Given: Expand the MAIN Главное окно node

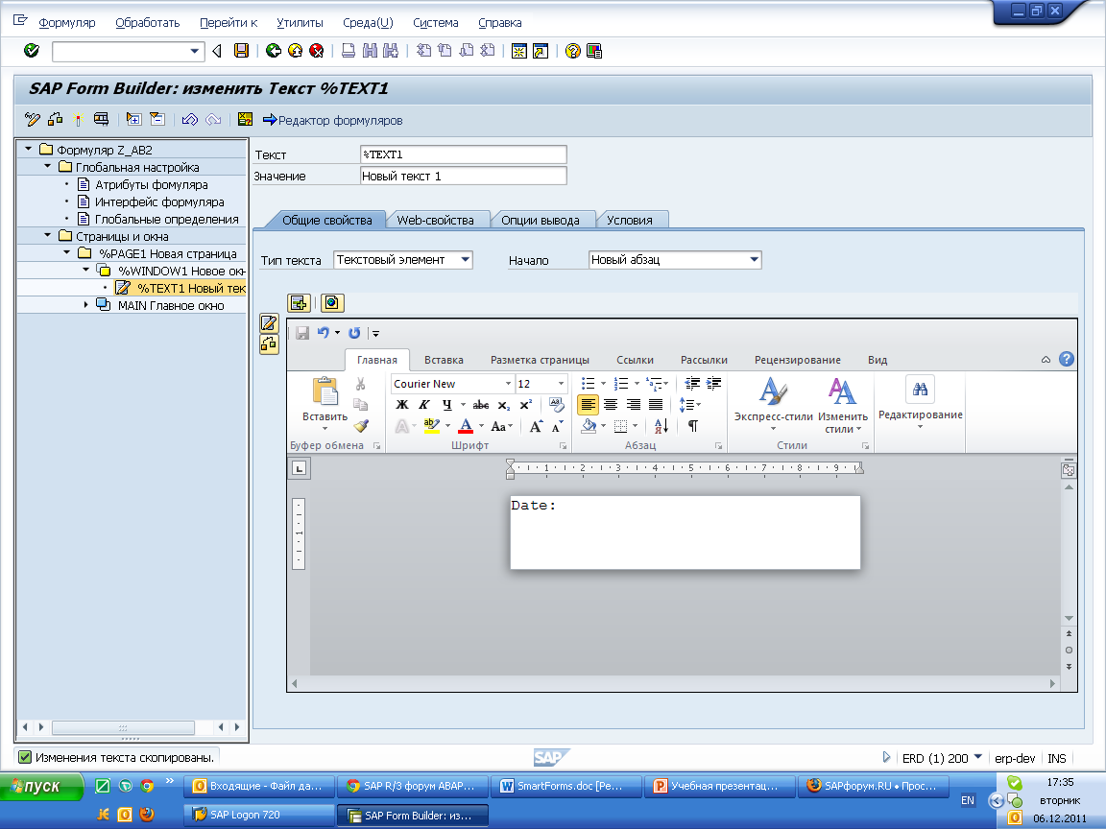Looking at the screenshot, I should click(86, 305).
